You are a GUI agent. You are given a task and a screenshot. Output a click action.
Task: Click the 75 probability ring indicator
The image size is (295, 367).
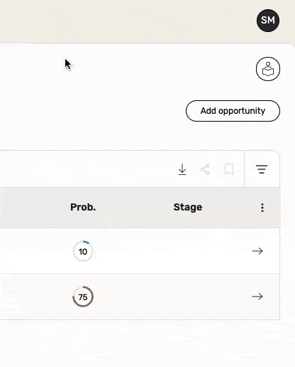[x=83, y=297]
